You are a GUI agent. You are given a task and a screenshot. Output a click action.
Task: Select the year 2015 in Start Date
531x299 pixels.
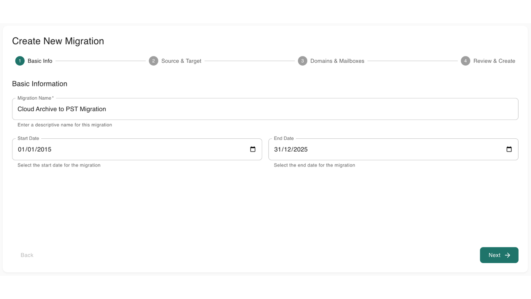tap(44, 149)
